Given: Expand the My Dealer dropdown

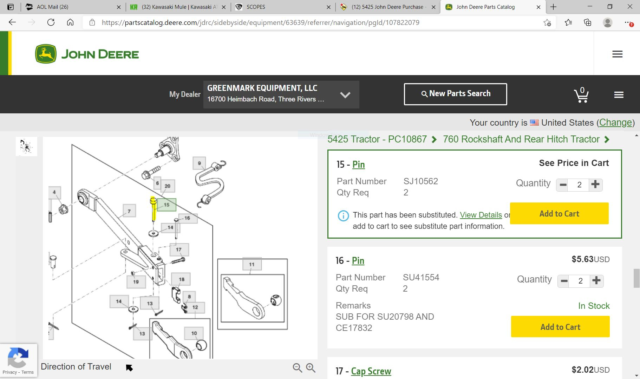Looking at the screenshot, I should pos(345,95).
